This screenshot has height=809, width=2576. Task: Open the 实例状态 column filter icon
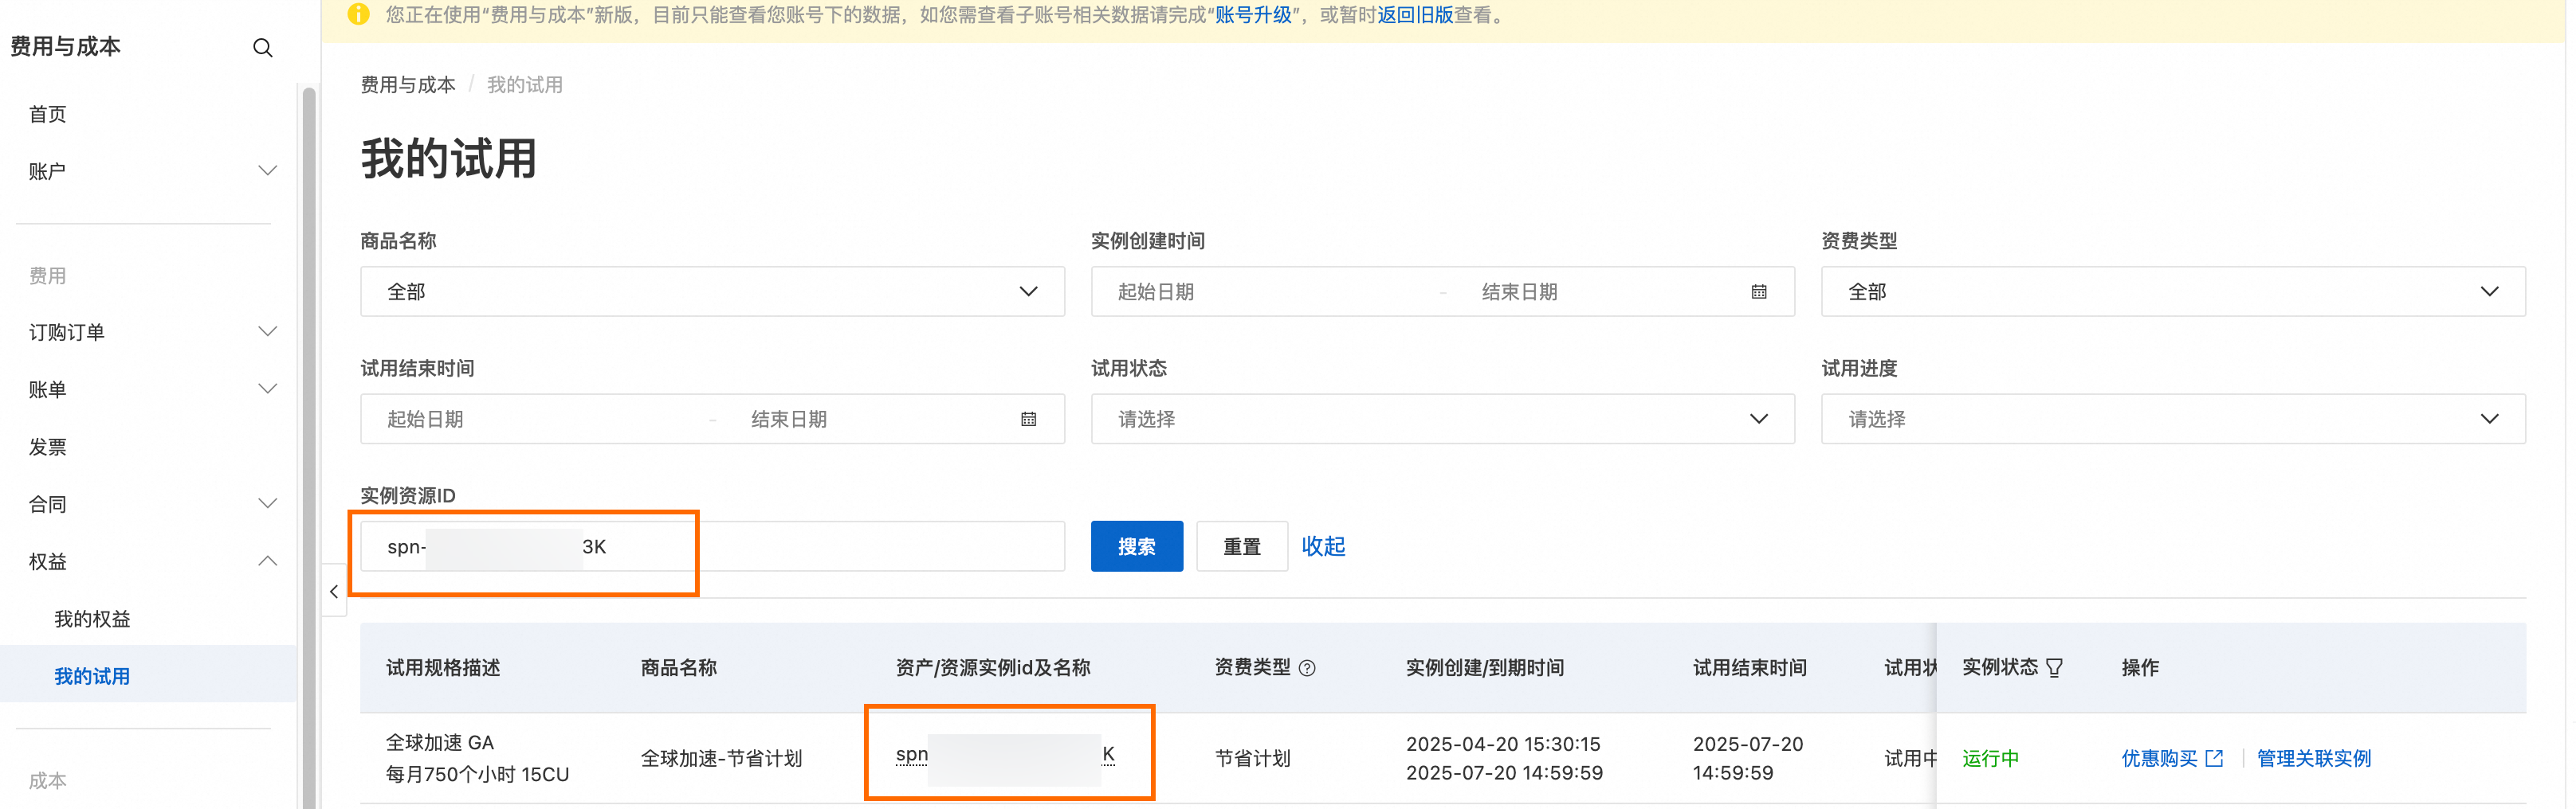point(2055,668)
